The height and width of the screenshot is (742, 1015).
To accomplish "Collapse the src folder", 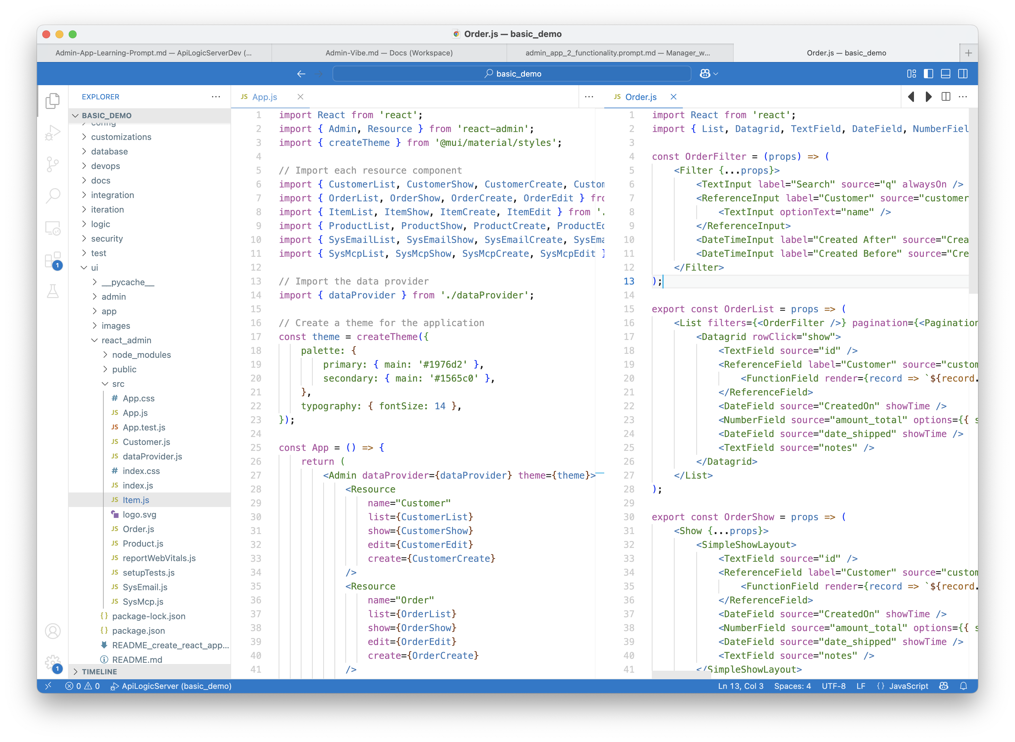I will coord(150,384).
